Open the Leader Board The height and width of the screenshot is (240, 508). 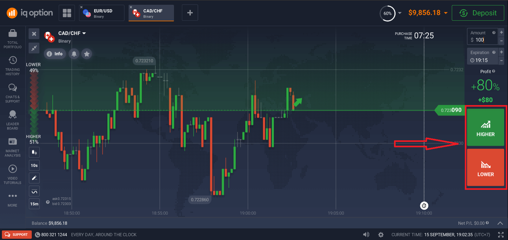pyautogui.click(x=13, y=120)
